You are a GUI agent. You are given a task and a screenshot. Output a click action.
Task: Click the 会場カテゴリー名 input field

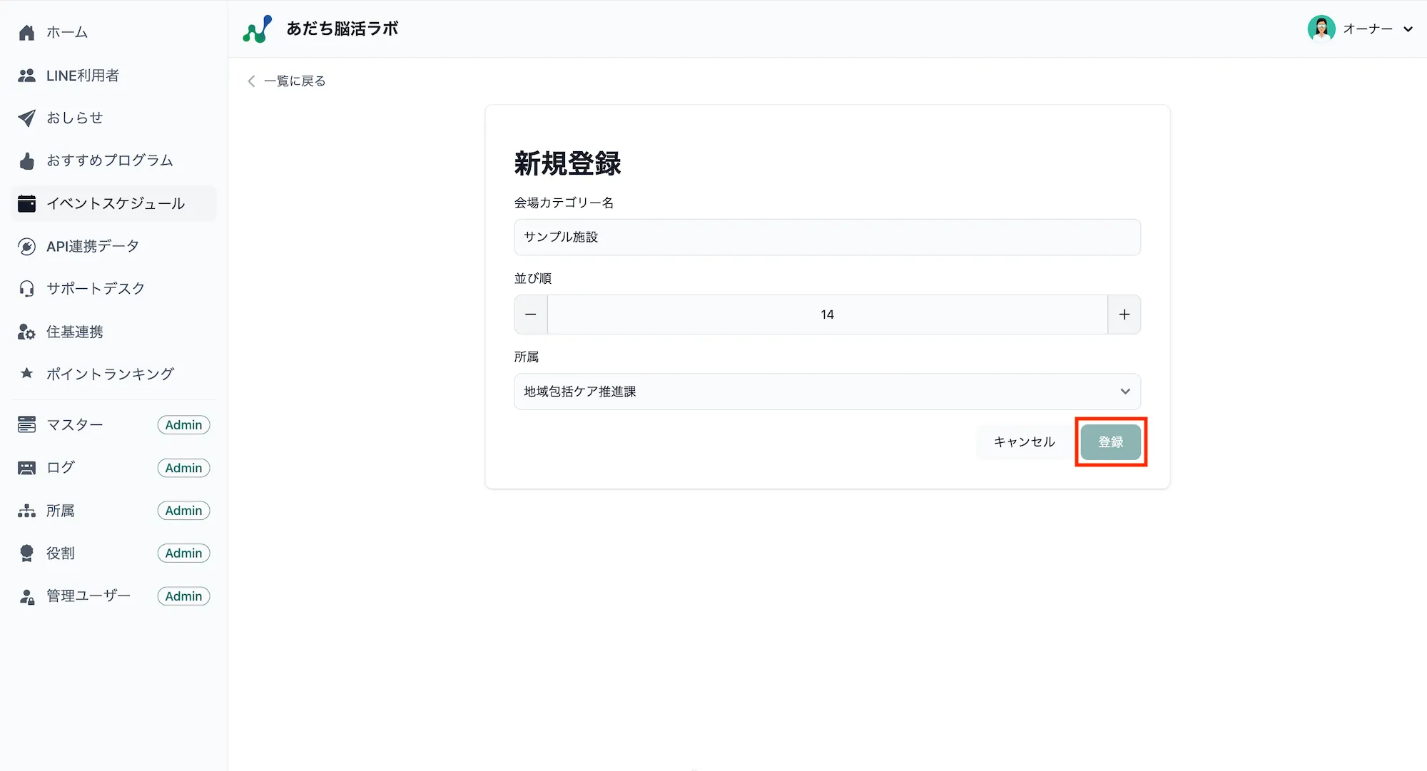pos(827,237)
